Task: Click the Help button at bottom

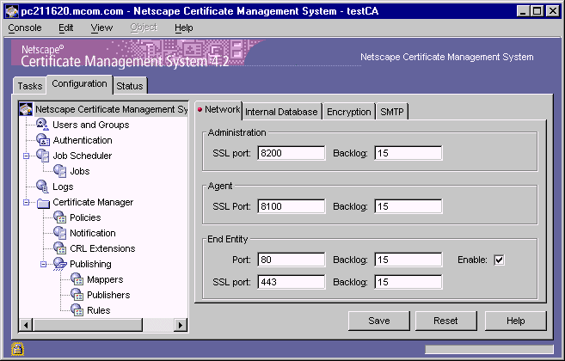Action: tap(516, 321)
